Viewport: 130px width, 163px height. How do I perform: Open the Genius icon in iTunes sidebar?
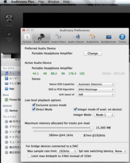point(6,111)
